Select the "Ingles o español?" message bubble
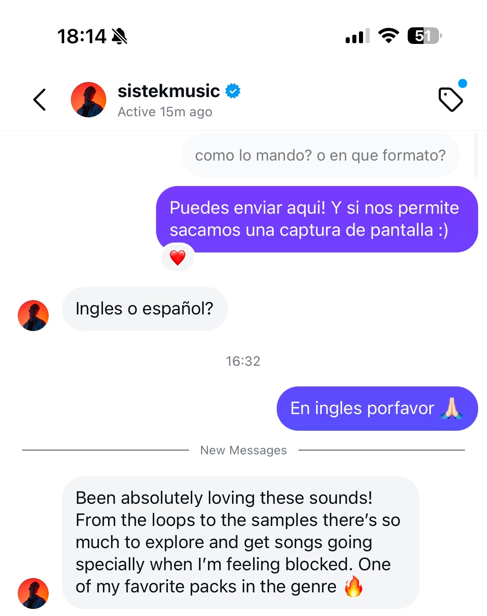Screen dimensions: 487x616 click(x=145, y=309)
